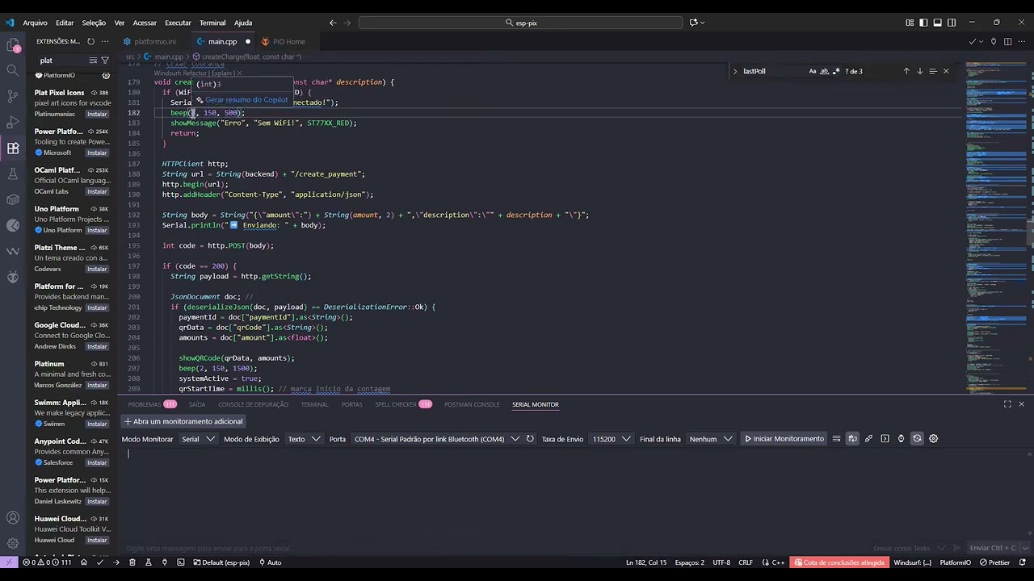Click the editor minimap code overview

coord(995,226)
